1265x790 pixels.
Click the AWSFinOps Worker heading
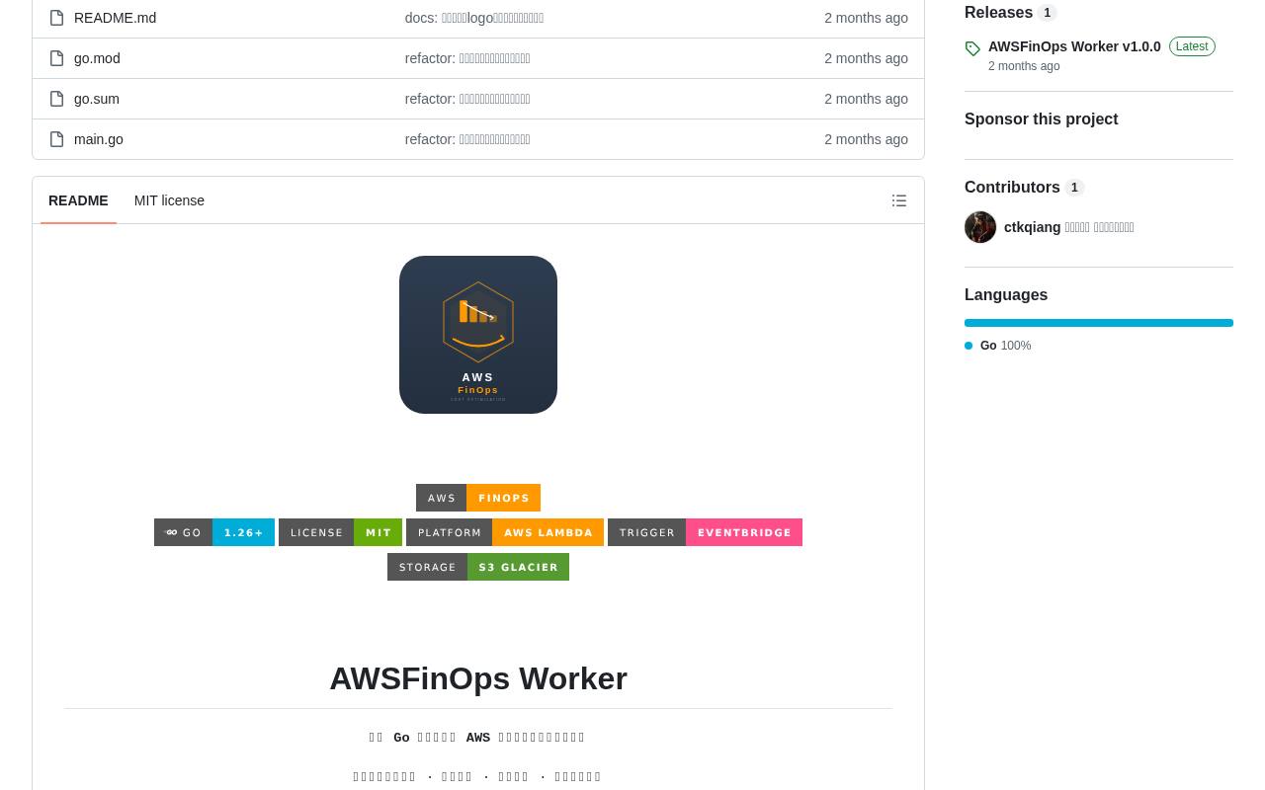coord(478,678)
